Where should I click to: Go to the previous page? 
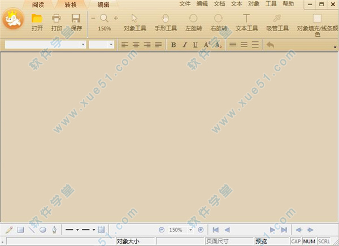(227, 230)
